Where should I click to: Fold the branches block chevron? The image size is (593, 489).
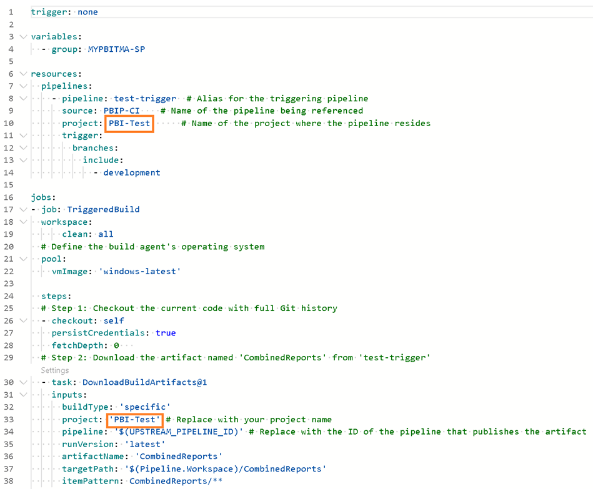[x=24, y=148]
